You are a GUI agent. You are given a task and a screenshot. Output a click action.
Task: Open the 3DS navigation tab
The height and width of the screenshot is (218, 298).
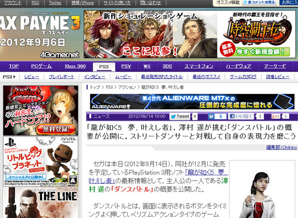167,67
